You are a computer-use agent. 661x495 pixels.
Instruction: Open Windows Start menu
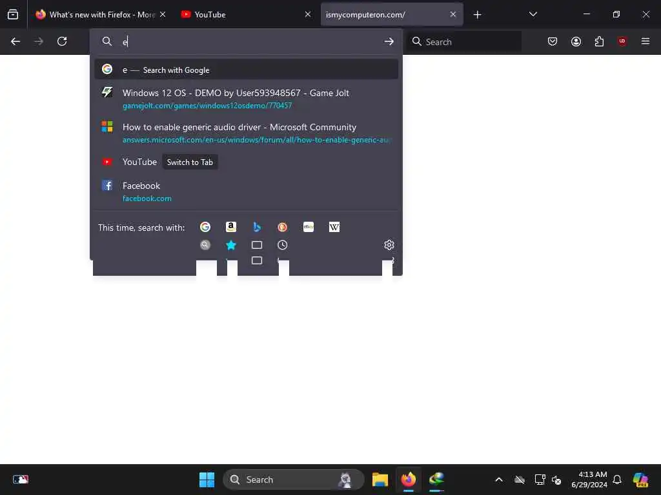[x=207, y=480]
